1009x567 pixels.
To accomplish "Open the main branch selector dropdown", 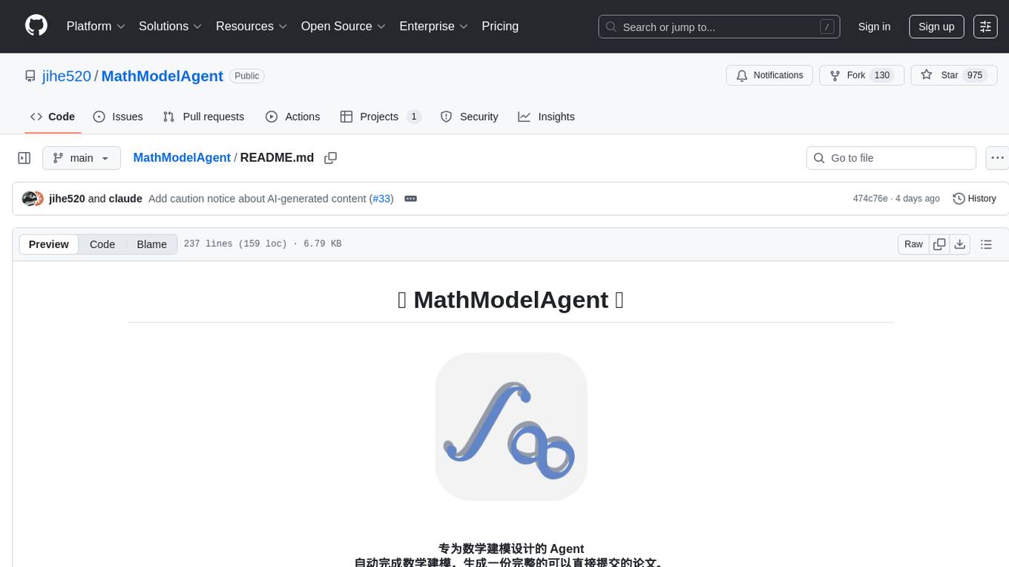I will [x=82, y=158].
